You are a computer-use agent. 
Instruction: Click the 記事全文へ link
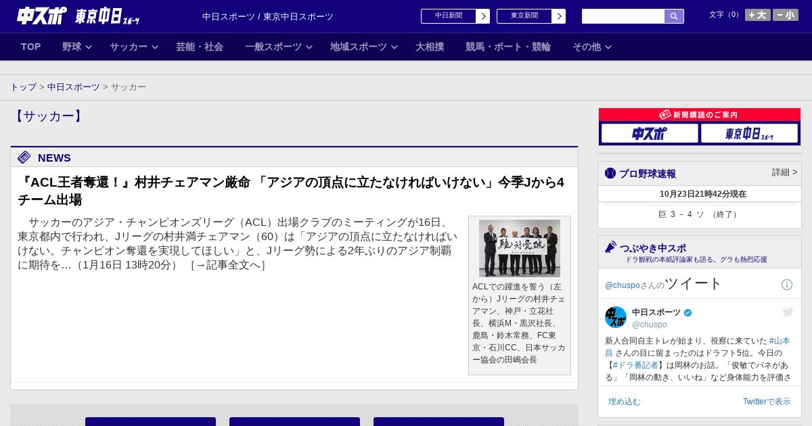(x=228, y=265)
